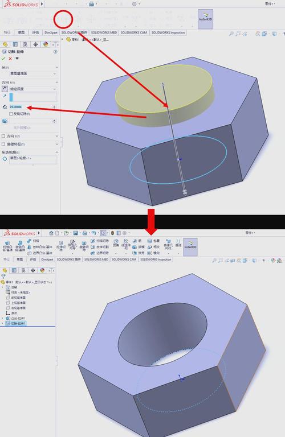Screen dimensions: 285x437
Task: Select SOLIDWORKS CAM tab in upper window
Action: [134, 32]
